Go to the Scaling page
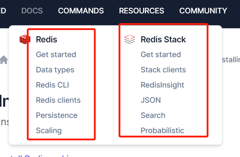This screenshot has height=157, width=240. pyautogui.click(x=49, y=131)
